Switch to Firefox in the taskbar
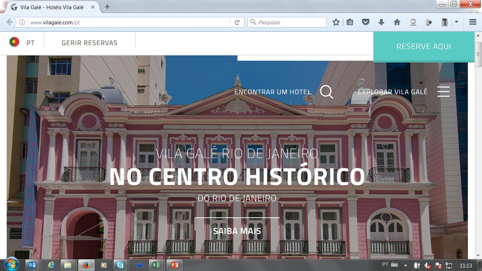482x271 pixels. coord(86,265)
